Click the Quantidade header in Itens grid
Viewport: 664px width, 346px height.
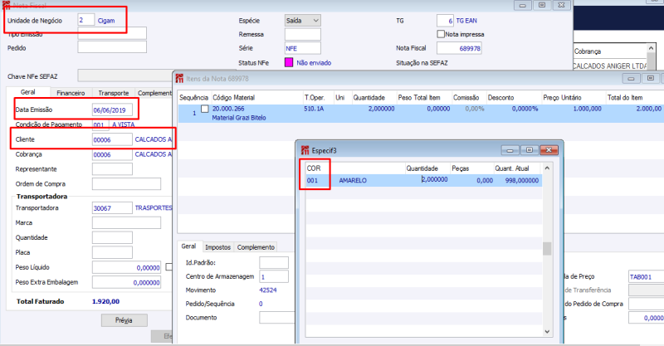point(369,97)
